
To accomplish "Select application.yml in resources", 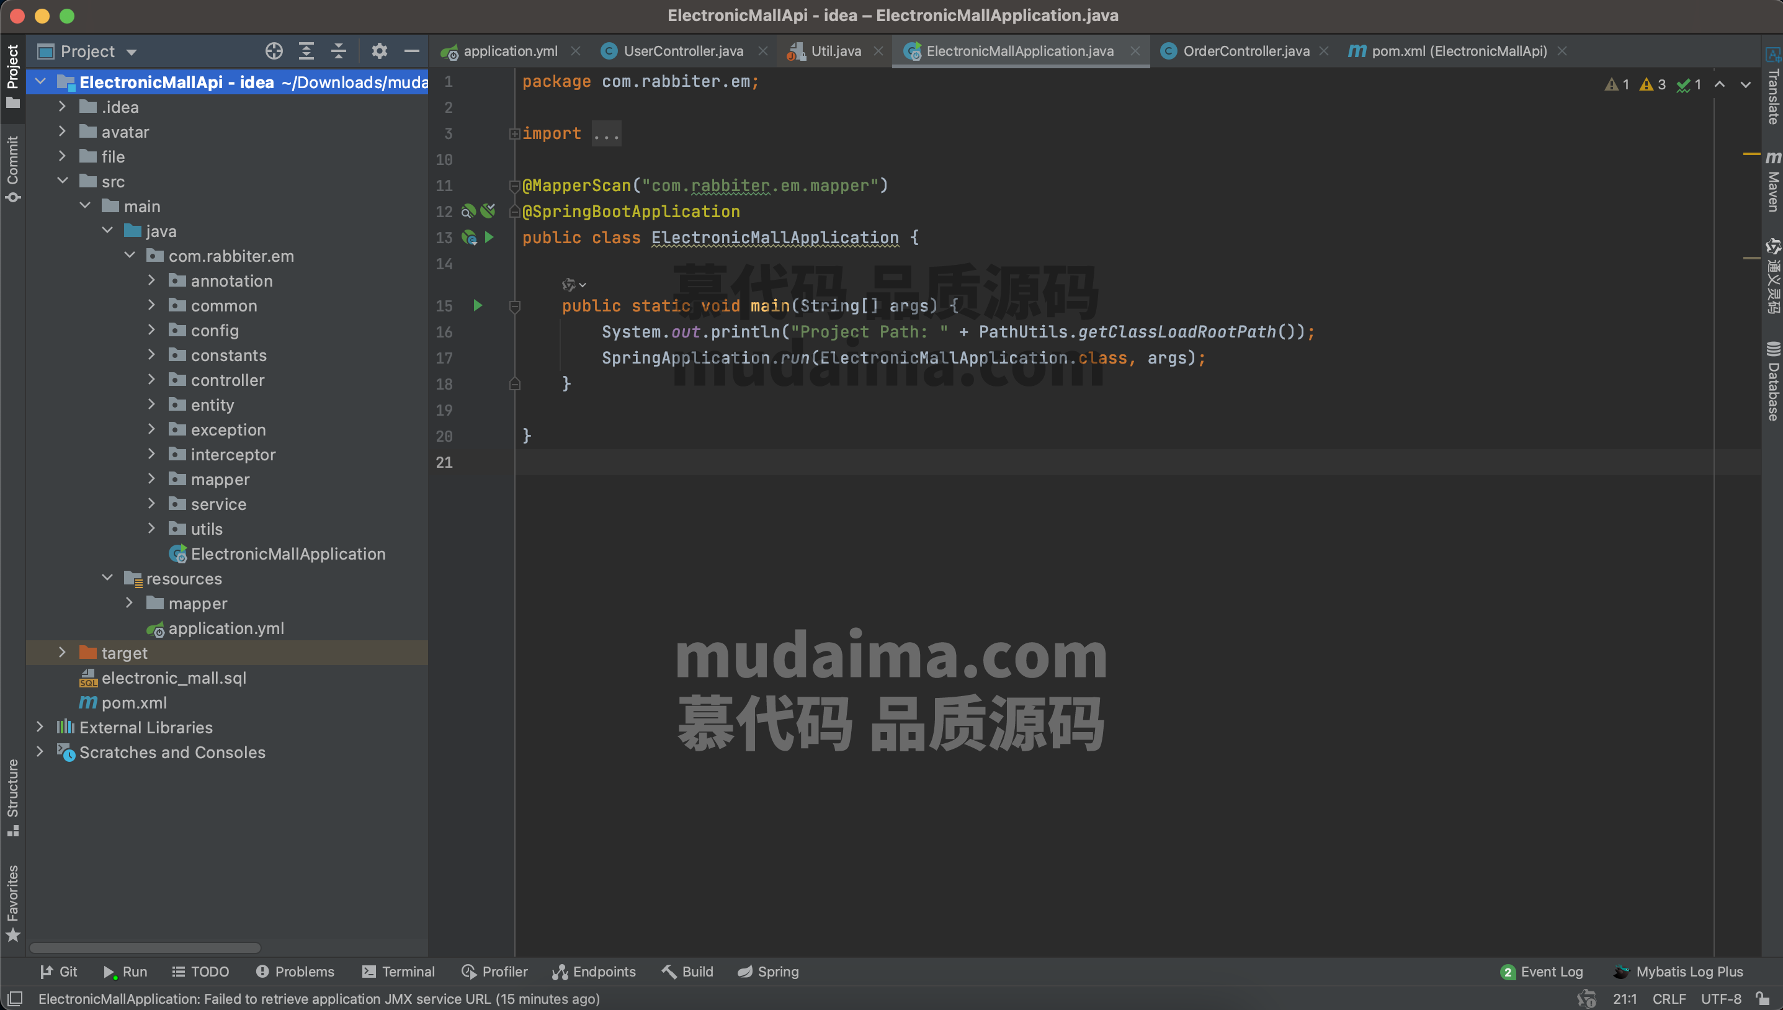I will coord(226,628).
